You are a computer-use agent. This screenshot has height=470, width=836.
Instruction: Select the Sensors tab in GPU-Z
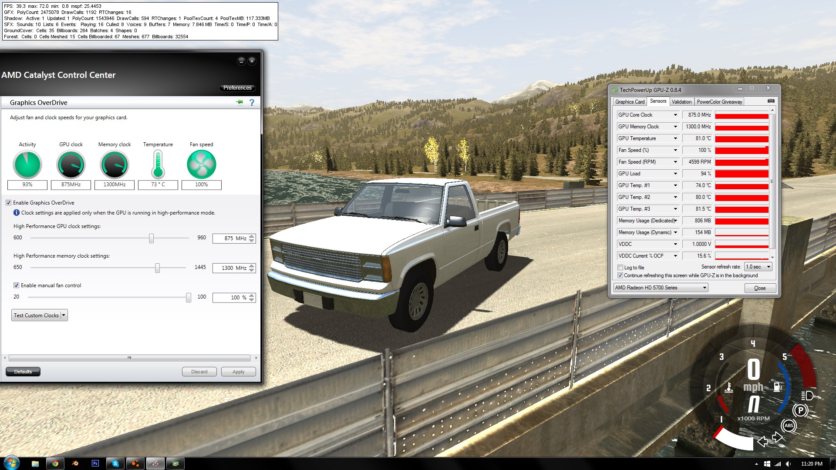[x=658, y=101]
